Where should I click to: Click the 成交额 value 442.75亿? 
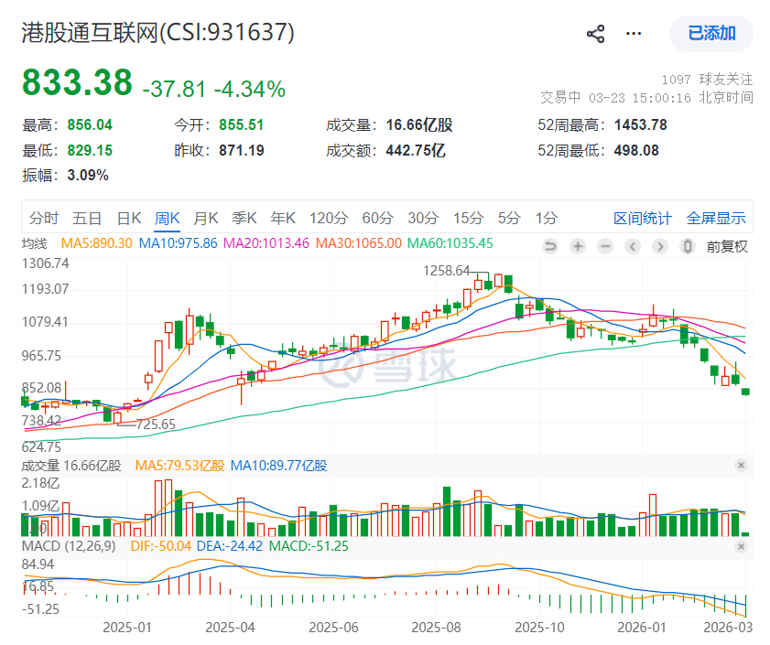coord(416,150)
